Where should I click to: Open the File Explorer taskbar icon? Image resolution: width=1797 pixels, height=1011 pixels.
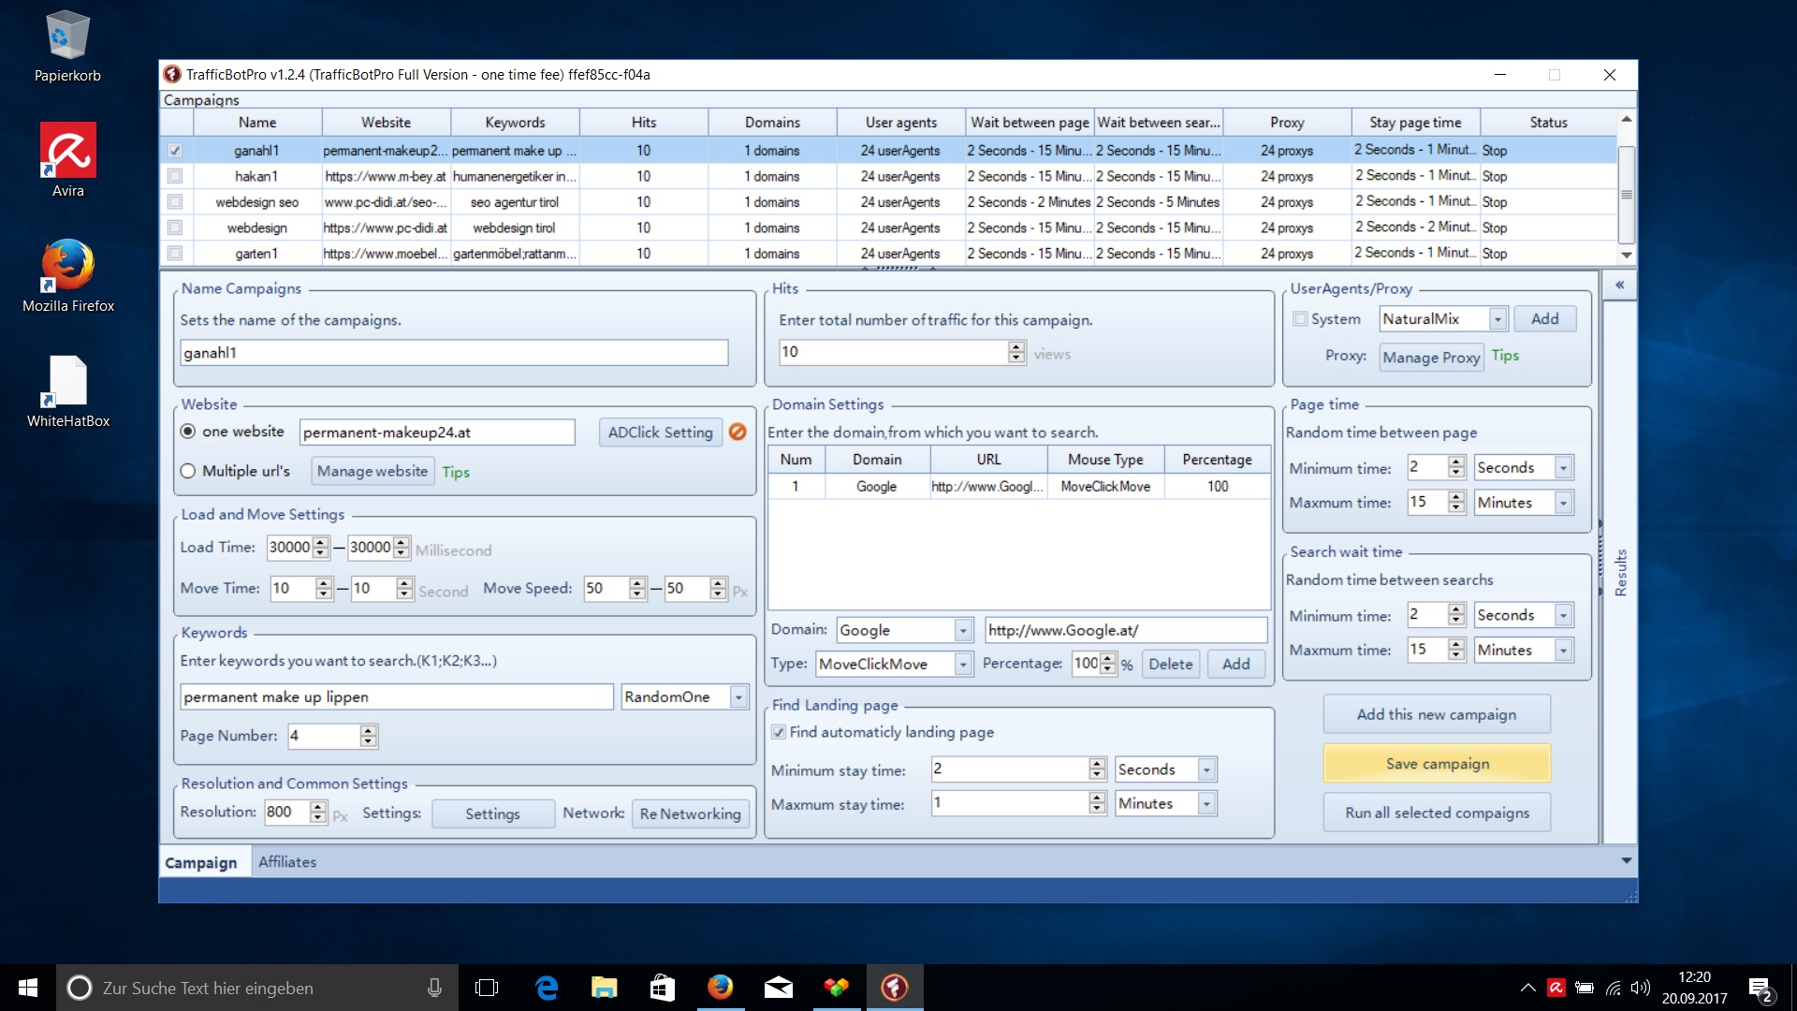(604, 988)
